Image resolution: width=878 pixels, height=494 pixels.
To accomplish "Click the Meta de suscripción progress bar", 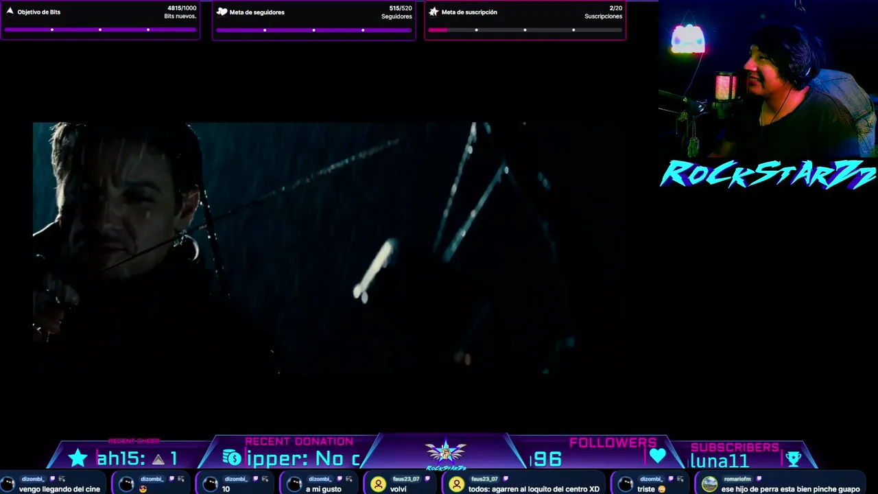I will coord(525,30).
